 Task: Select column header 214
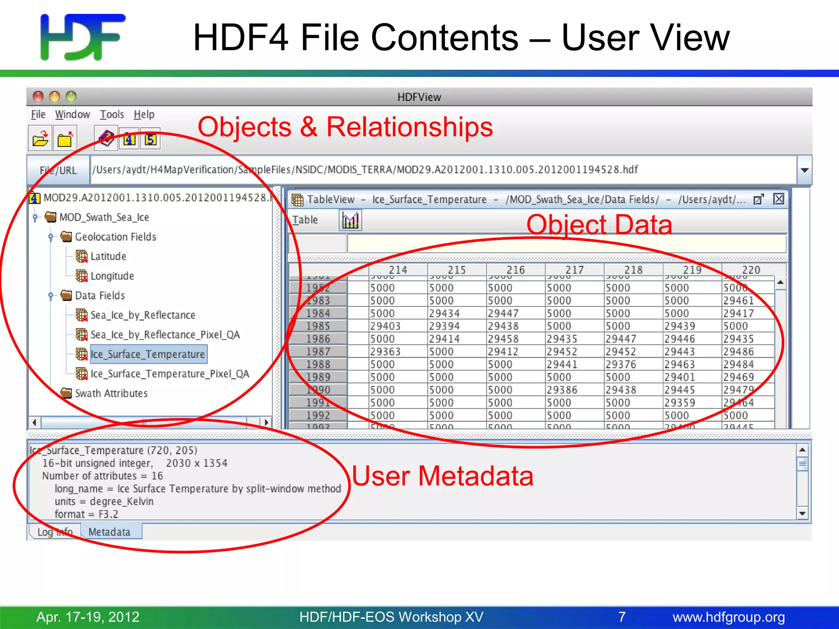point(398,270)
